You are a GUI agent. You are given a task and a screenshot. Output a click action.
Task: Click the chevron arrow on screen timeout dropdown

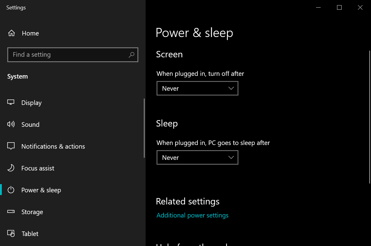point(231,88)
